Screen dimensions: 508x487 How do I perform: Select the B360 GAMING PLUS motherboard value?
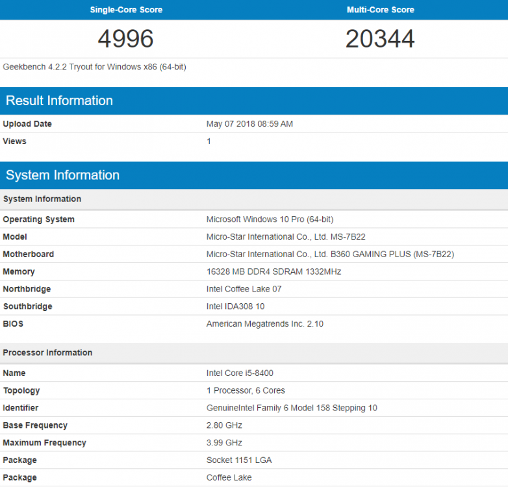[330, 254]
